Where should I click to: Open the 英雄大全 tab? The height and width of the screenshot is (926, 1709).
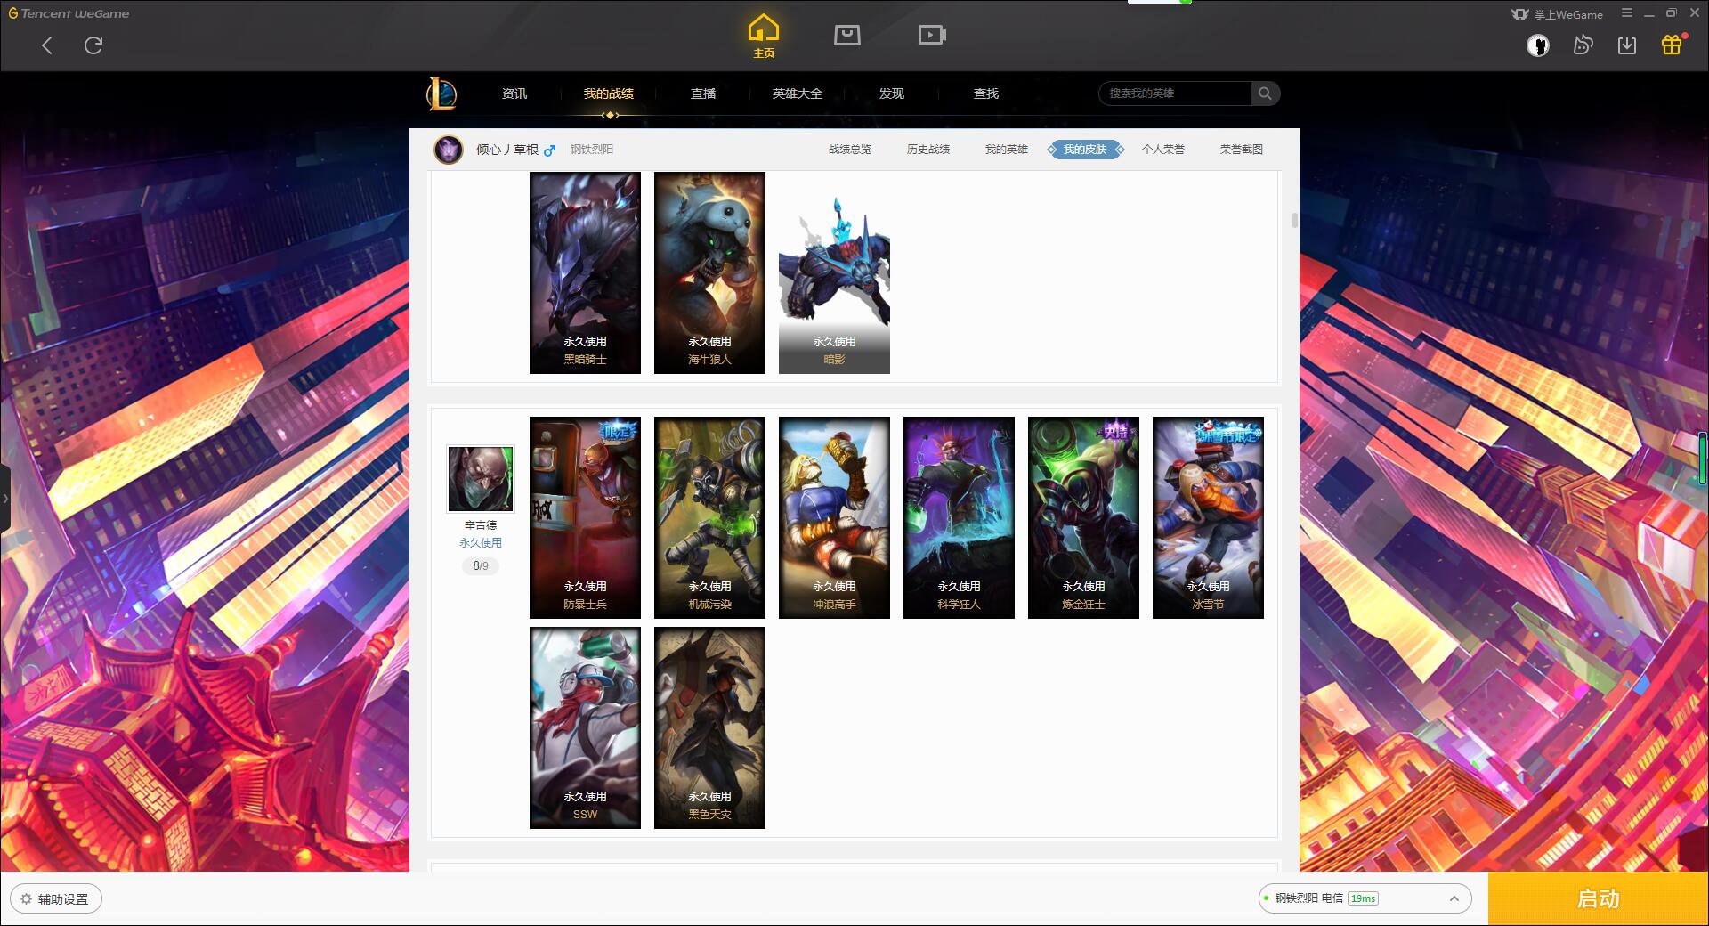tap(798, 93)
